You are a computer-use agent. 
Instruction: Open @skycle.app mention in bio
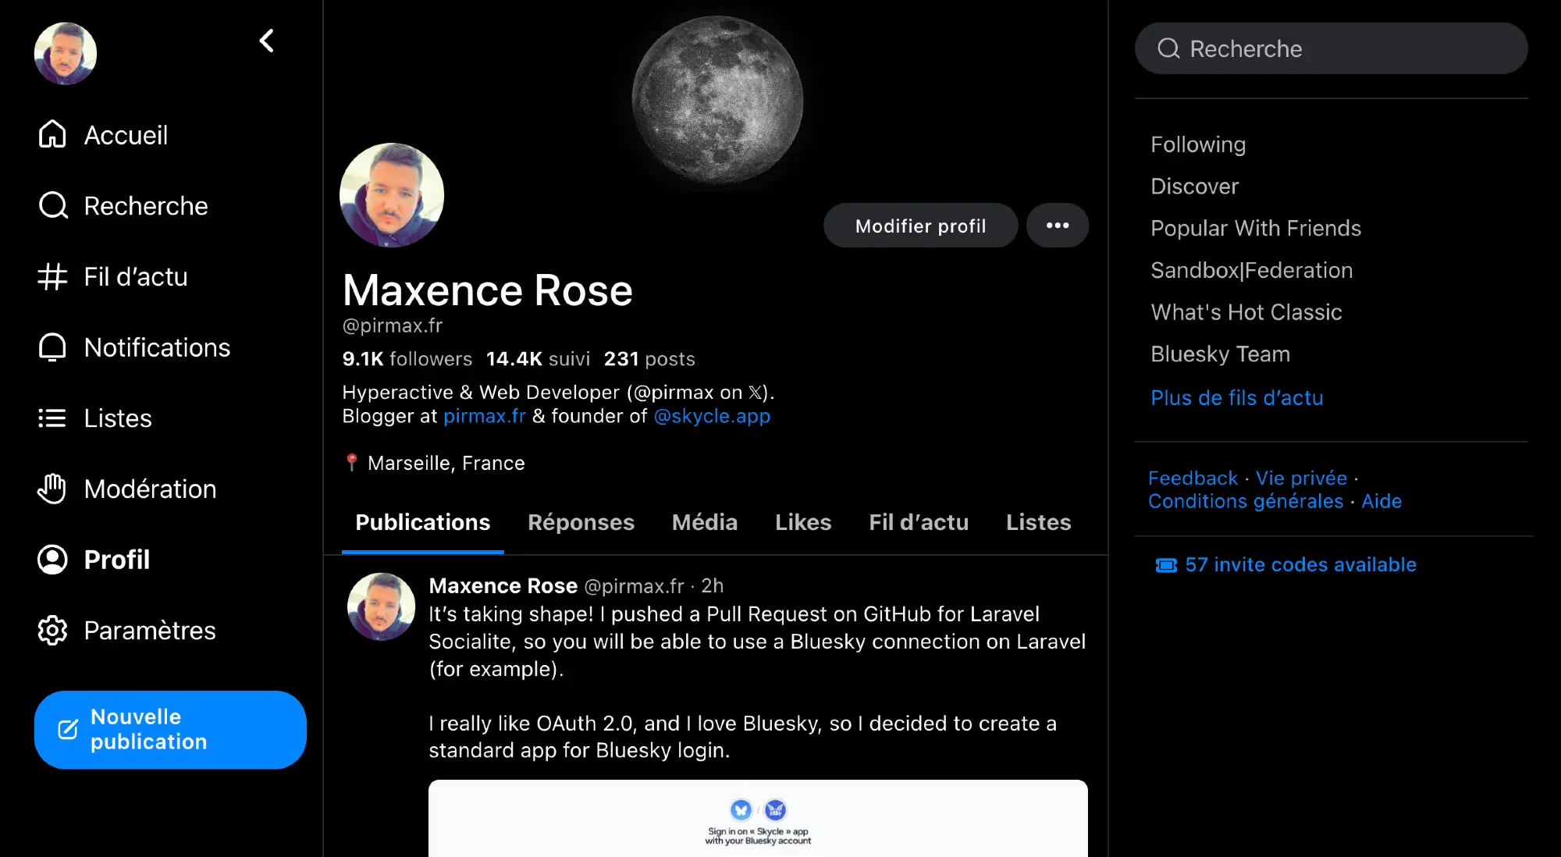pyautogui.click(x=712, y=416)
